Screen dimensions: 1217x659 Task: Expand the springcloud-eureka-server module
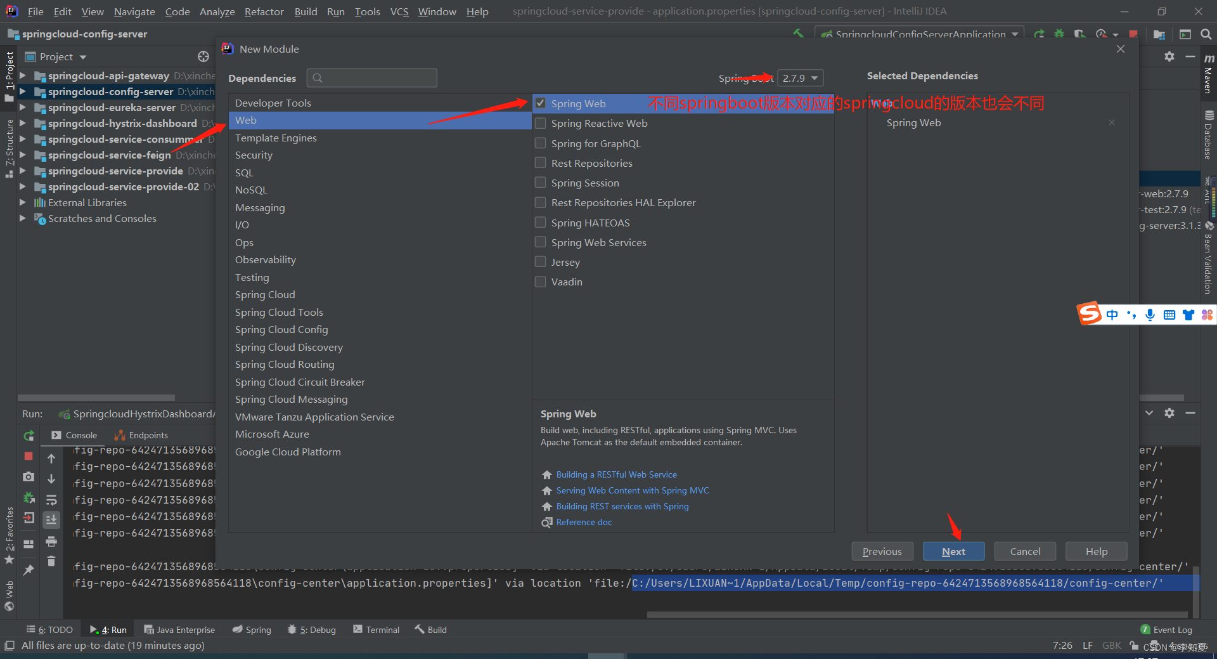tap(23, 107)
